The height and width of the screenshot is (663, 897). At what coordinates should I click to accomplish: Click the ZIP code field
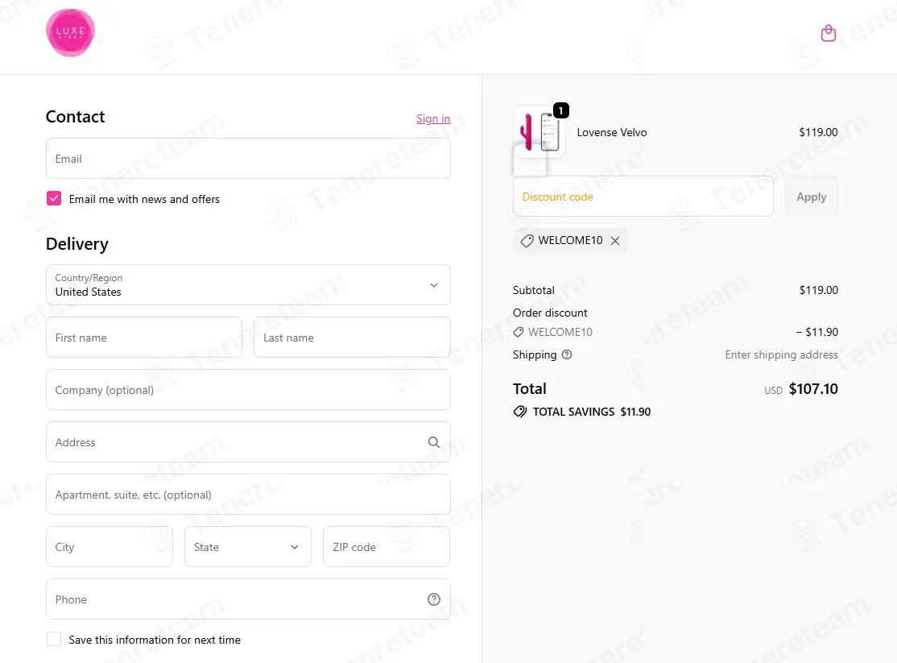pyautogui.click(x=386, y=547)
